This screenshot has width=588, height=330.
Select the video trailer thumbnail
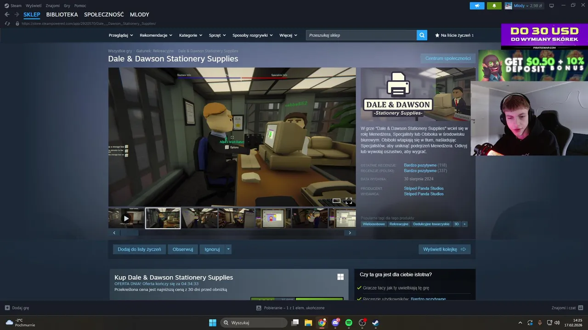tap(126, 218)
